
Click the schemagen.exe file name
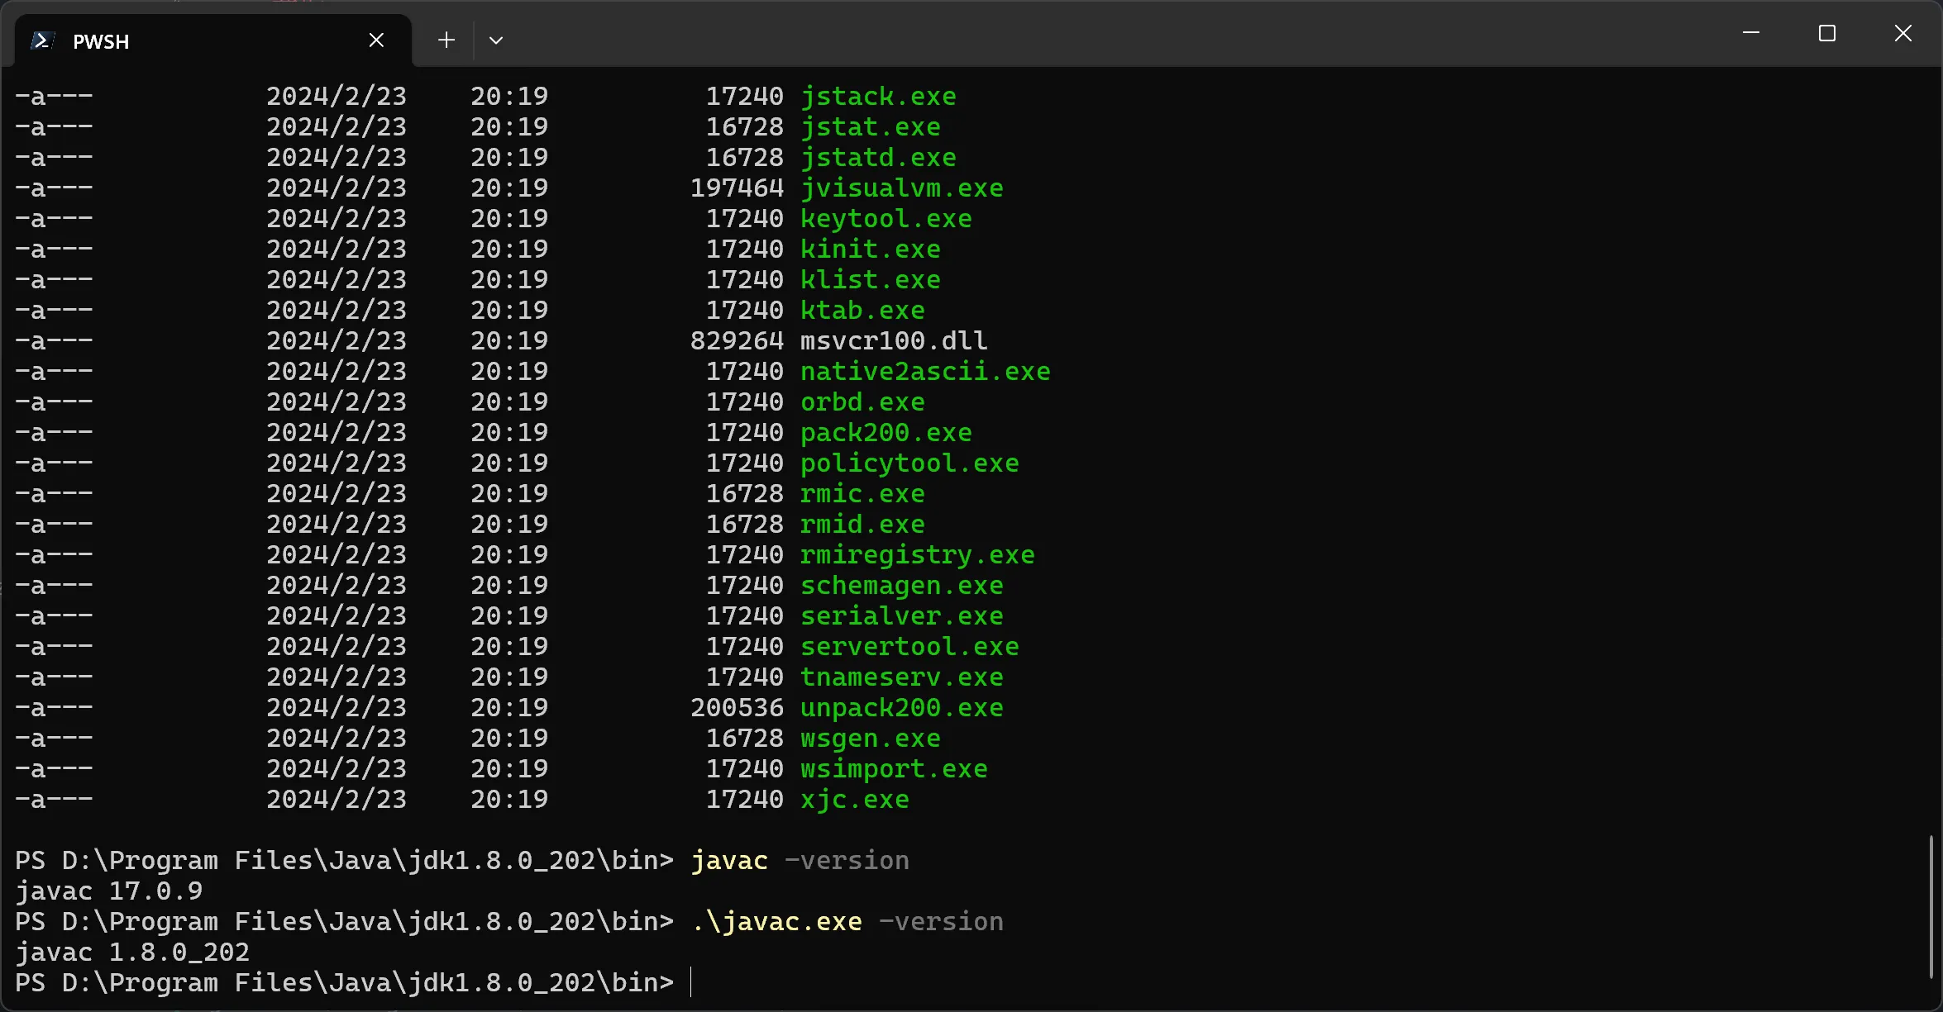[902, 586]
